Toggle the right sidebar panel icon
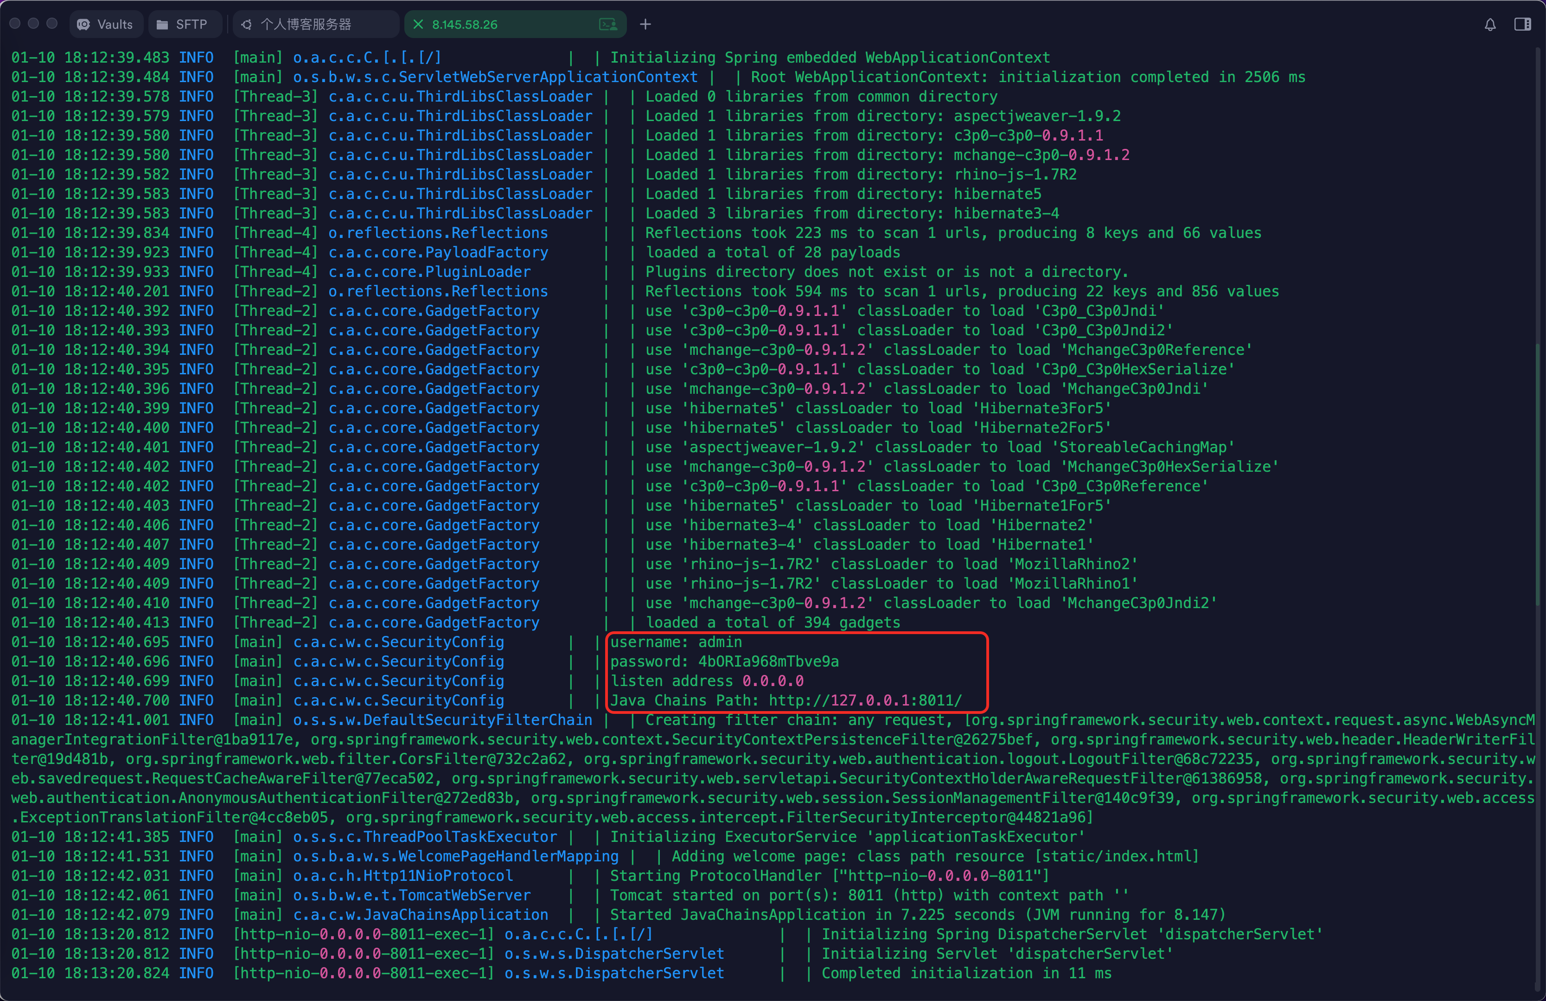Image resolution: width=1546 pixels, height=1001 pixels. tap(1523, 24)
